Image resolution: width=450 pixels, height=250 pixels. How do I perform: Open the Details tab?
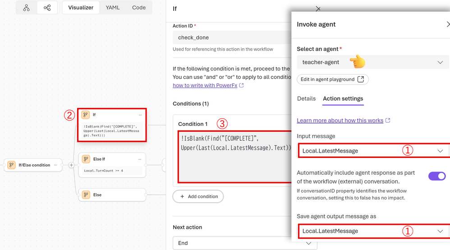pyautogui.click(x=306, y=98)
